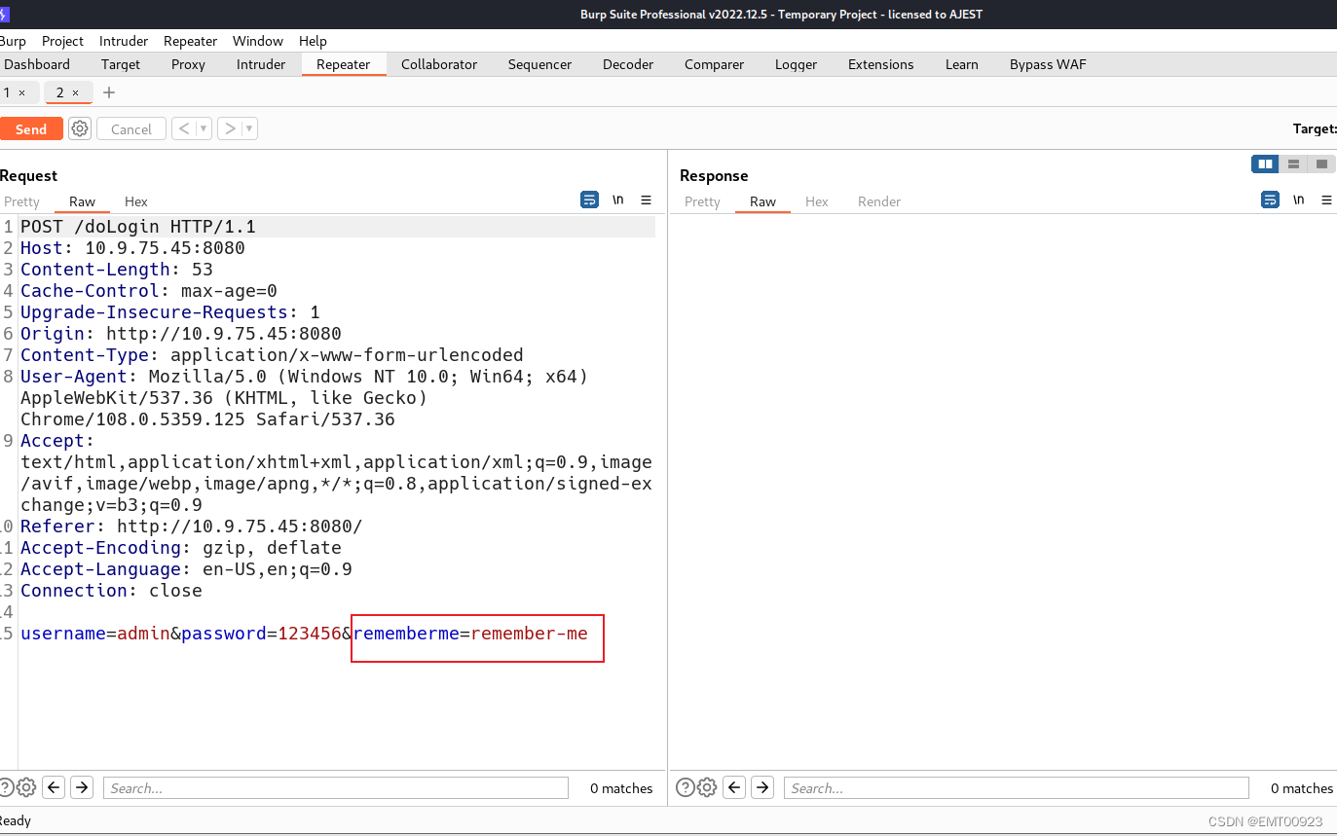
Task: Open the Target tab
Action: pyautogui.click(x=121, y=64)
